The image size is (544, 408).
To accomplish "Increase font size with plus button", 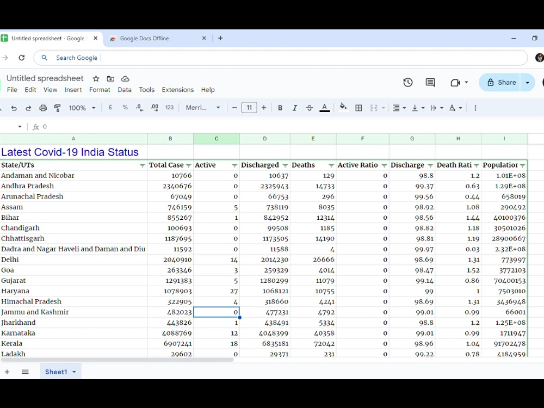I will click(264, 108).
